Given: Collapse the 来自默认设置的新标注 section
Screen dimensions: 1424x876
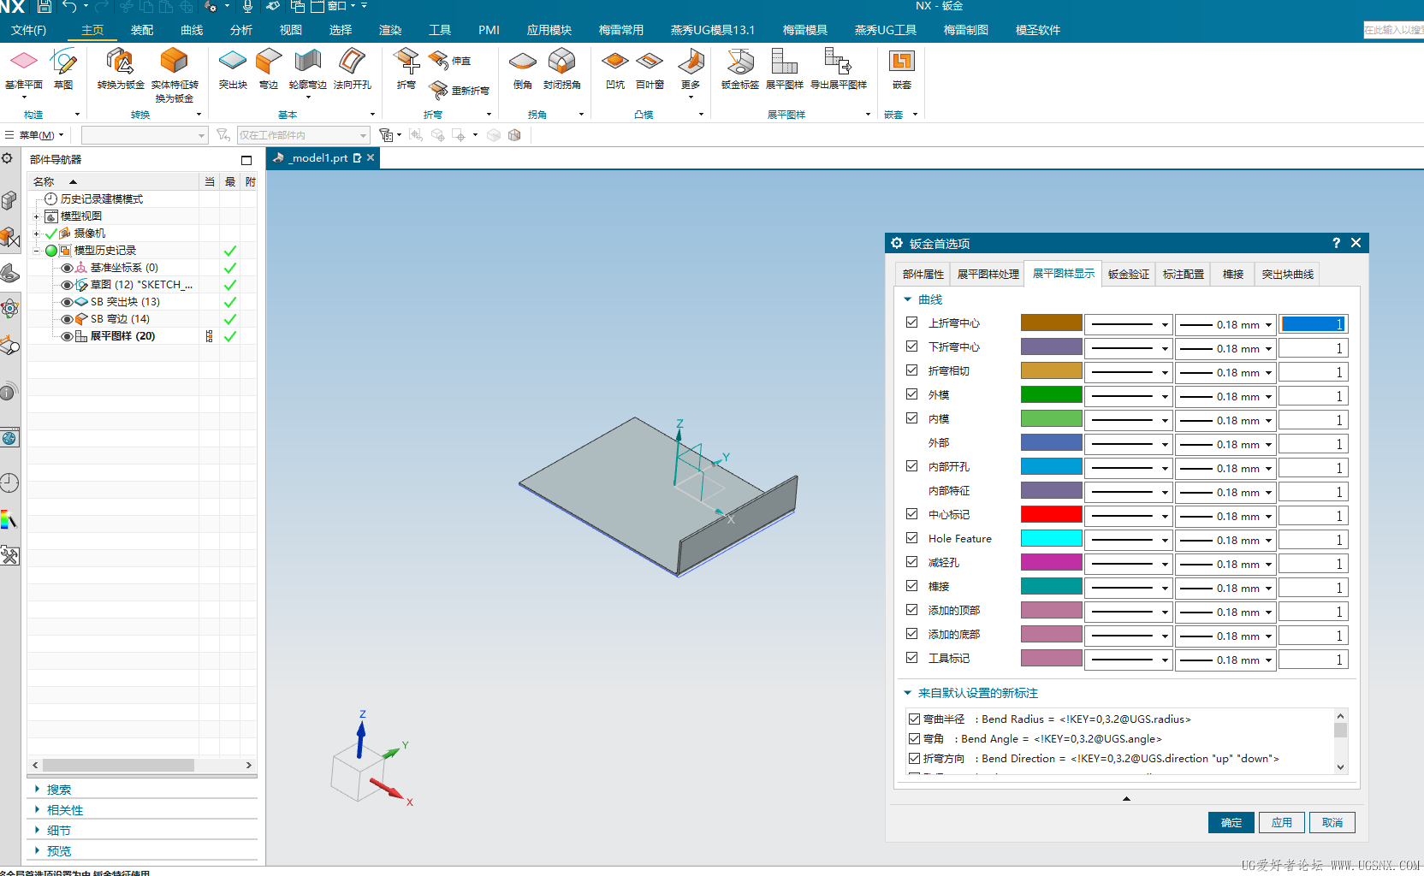Looking at the screenshot, I should (x=908, y=693).
